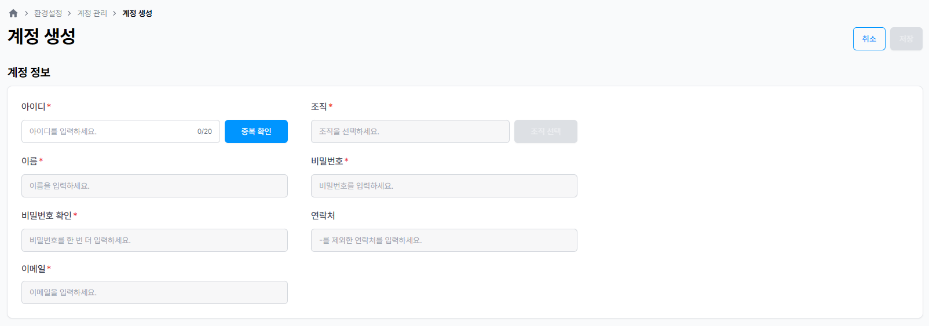The image size is (929, 326).
Task: Click the 저장 button
Action: tap(906, 39)
